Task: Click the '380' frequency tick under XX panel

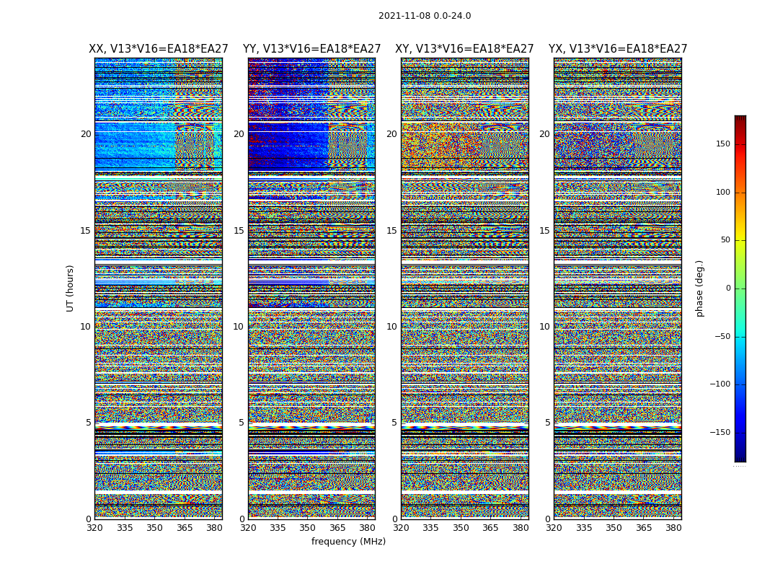Action: [214, 528]
